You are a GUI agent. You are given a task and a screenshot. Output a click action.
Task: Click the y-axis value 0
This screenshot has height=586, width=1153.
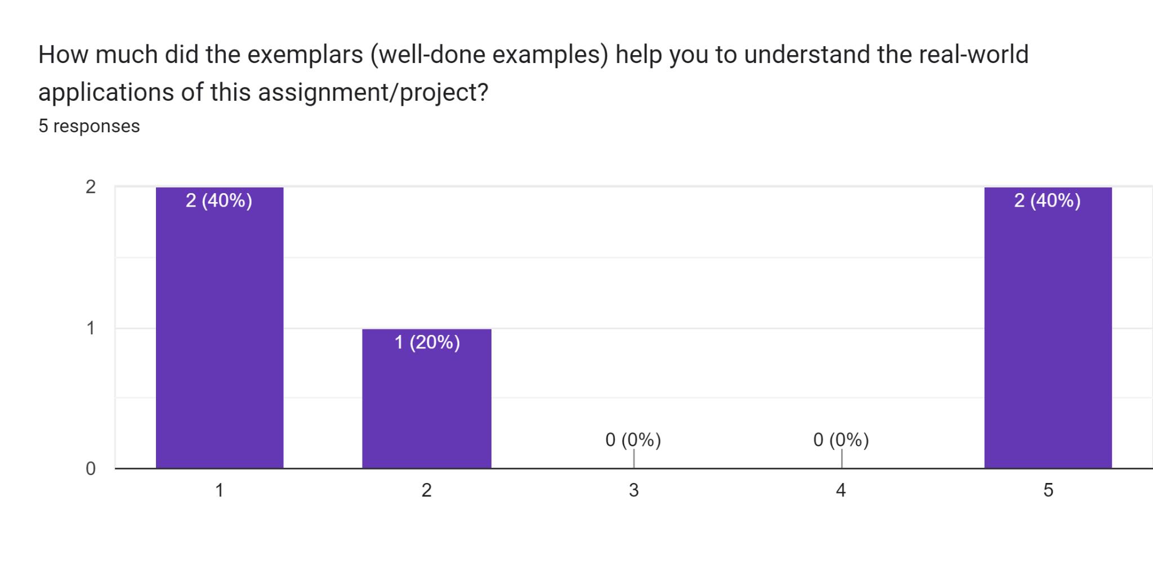[x=91, y=469]
